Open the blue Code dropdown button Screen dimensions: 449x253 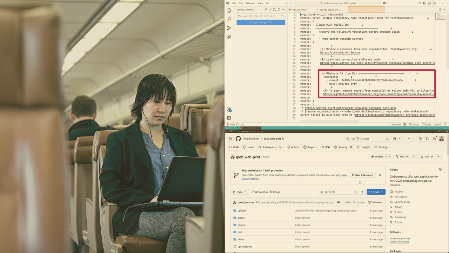[376, 192]
